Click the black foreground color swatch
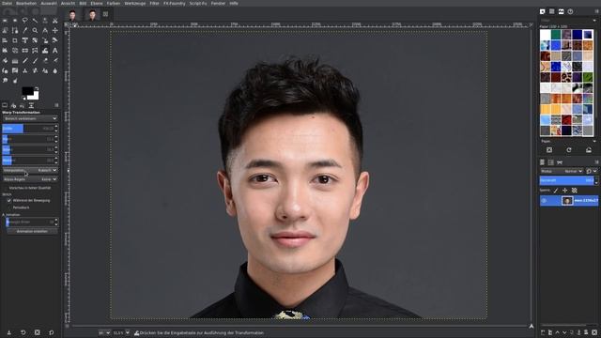This screenshot has height=338, width=601. [x=27, y=91]
